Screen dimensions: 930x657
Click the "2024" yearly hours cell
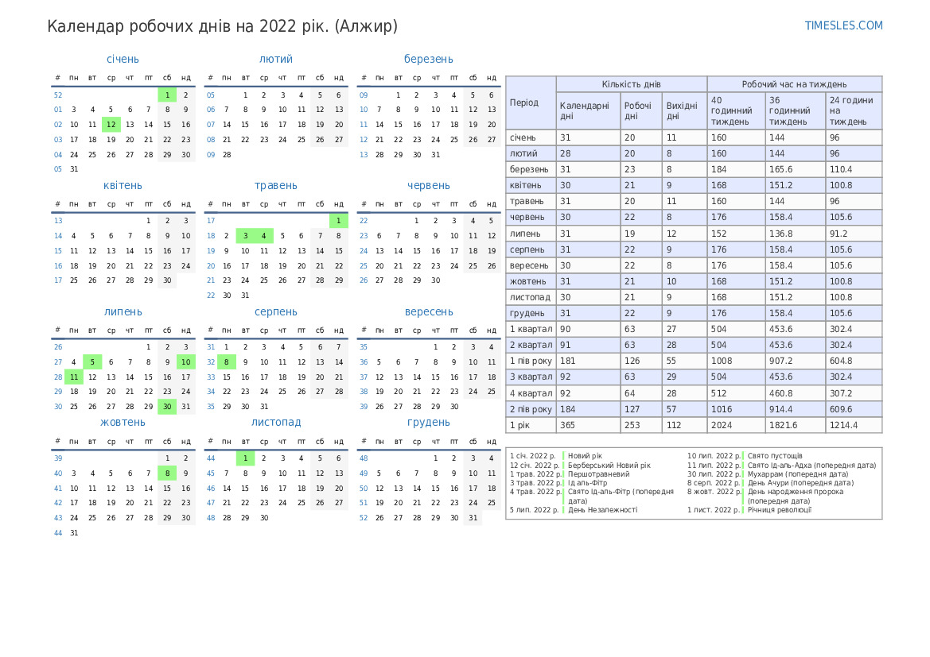pos(736,425)
